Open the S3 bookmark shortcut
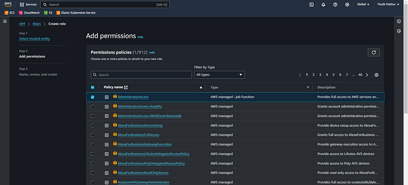Screen dimensions: 408x185 pos(48,13)
